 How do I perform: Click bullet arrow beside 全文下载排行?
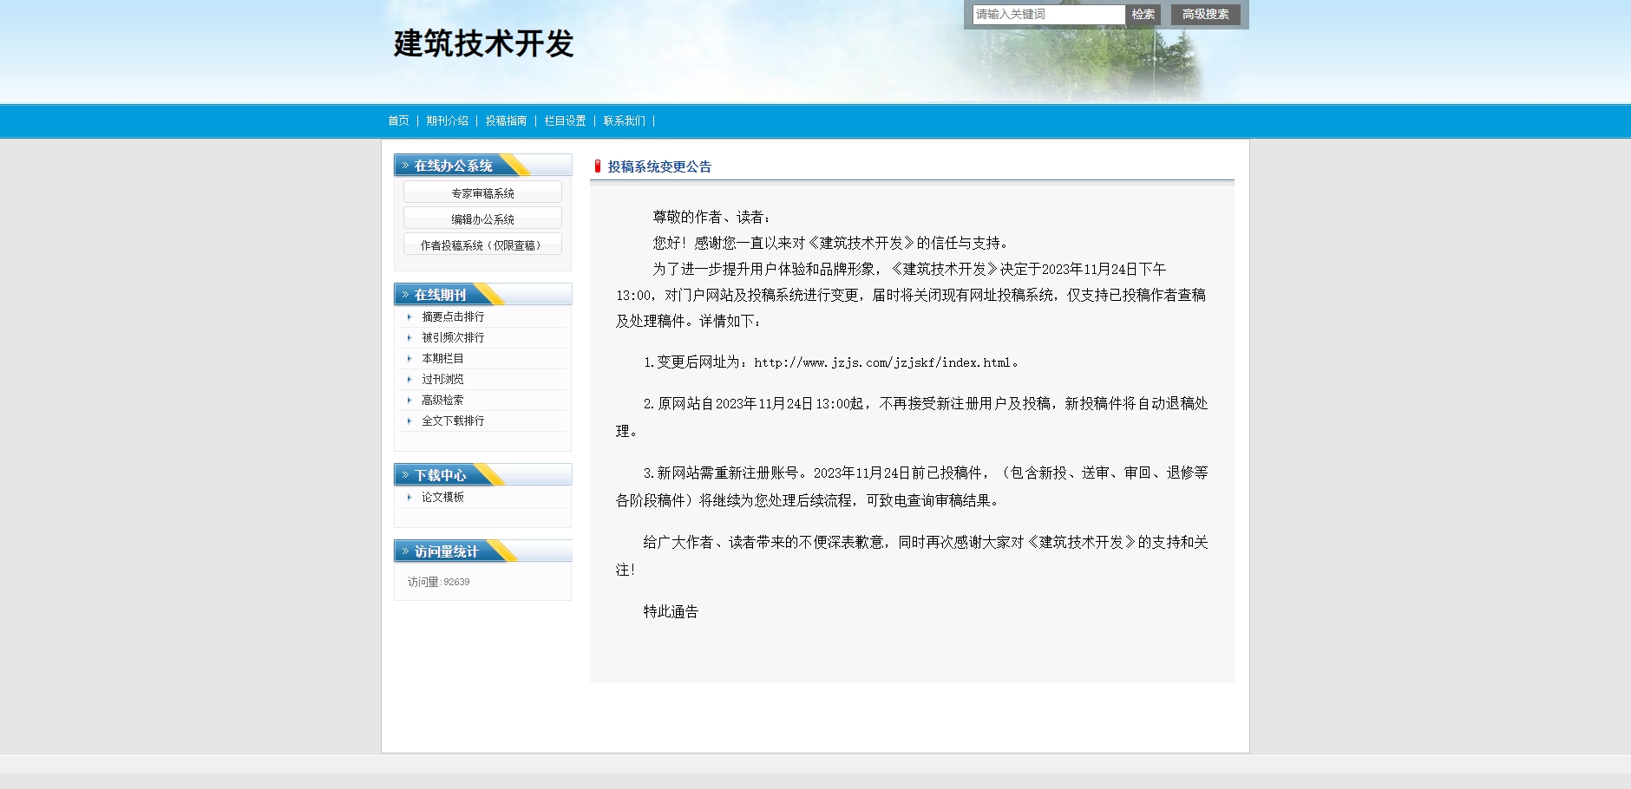(x=409, y=421)
